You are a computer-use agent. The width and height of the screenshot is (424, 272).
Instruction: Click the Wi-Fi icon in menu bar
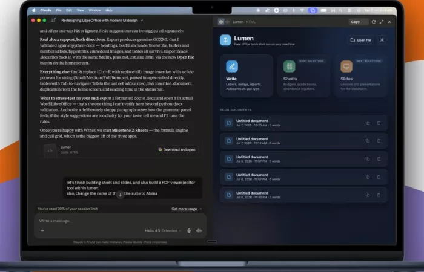point(302,10)
